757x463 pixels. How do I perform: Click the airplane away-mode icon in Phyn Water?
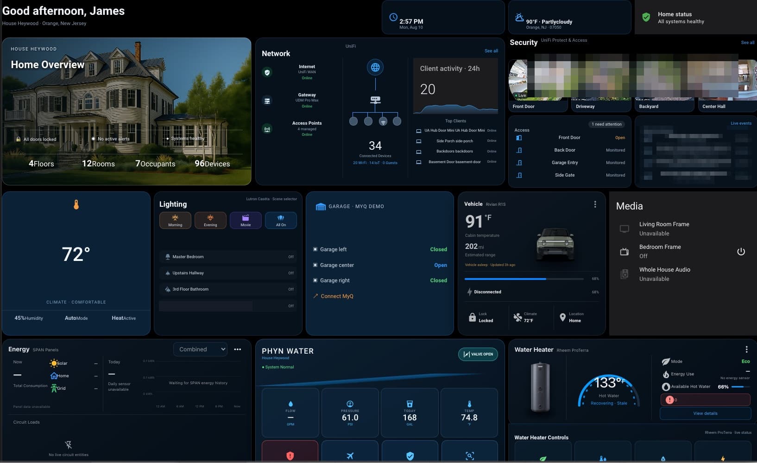point(350,456)
